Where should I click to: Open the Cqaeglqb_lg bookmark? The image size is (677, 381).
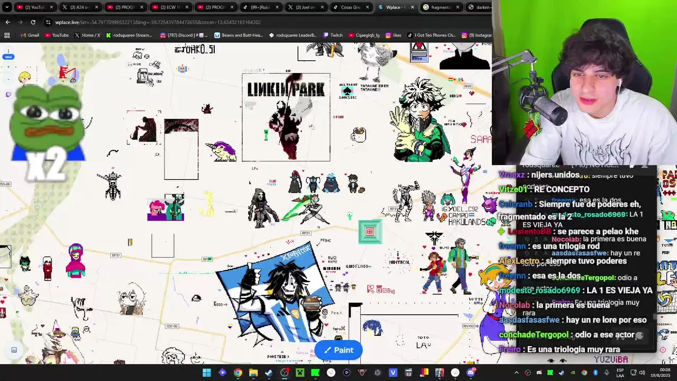364,35
